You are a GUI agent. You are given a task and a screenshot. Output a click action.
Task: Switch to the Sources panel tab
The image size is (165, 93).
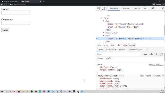tap(137, 9)
